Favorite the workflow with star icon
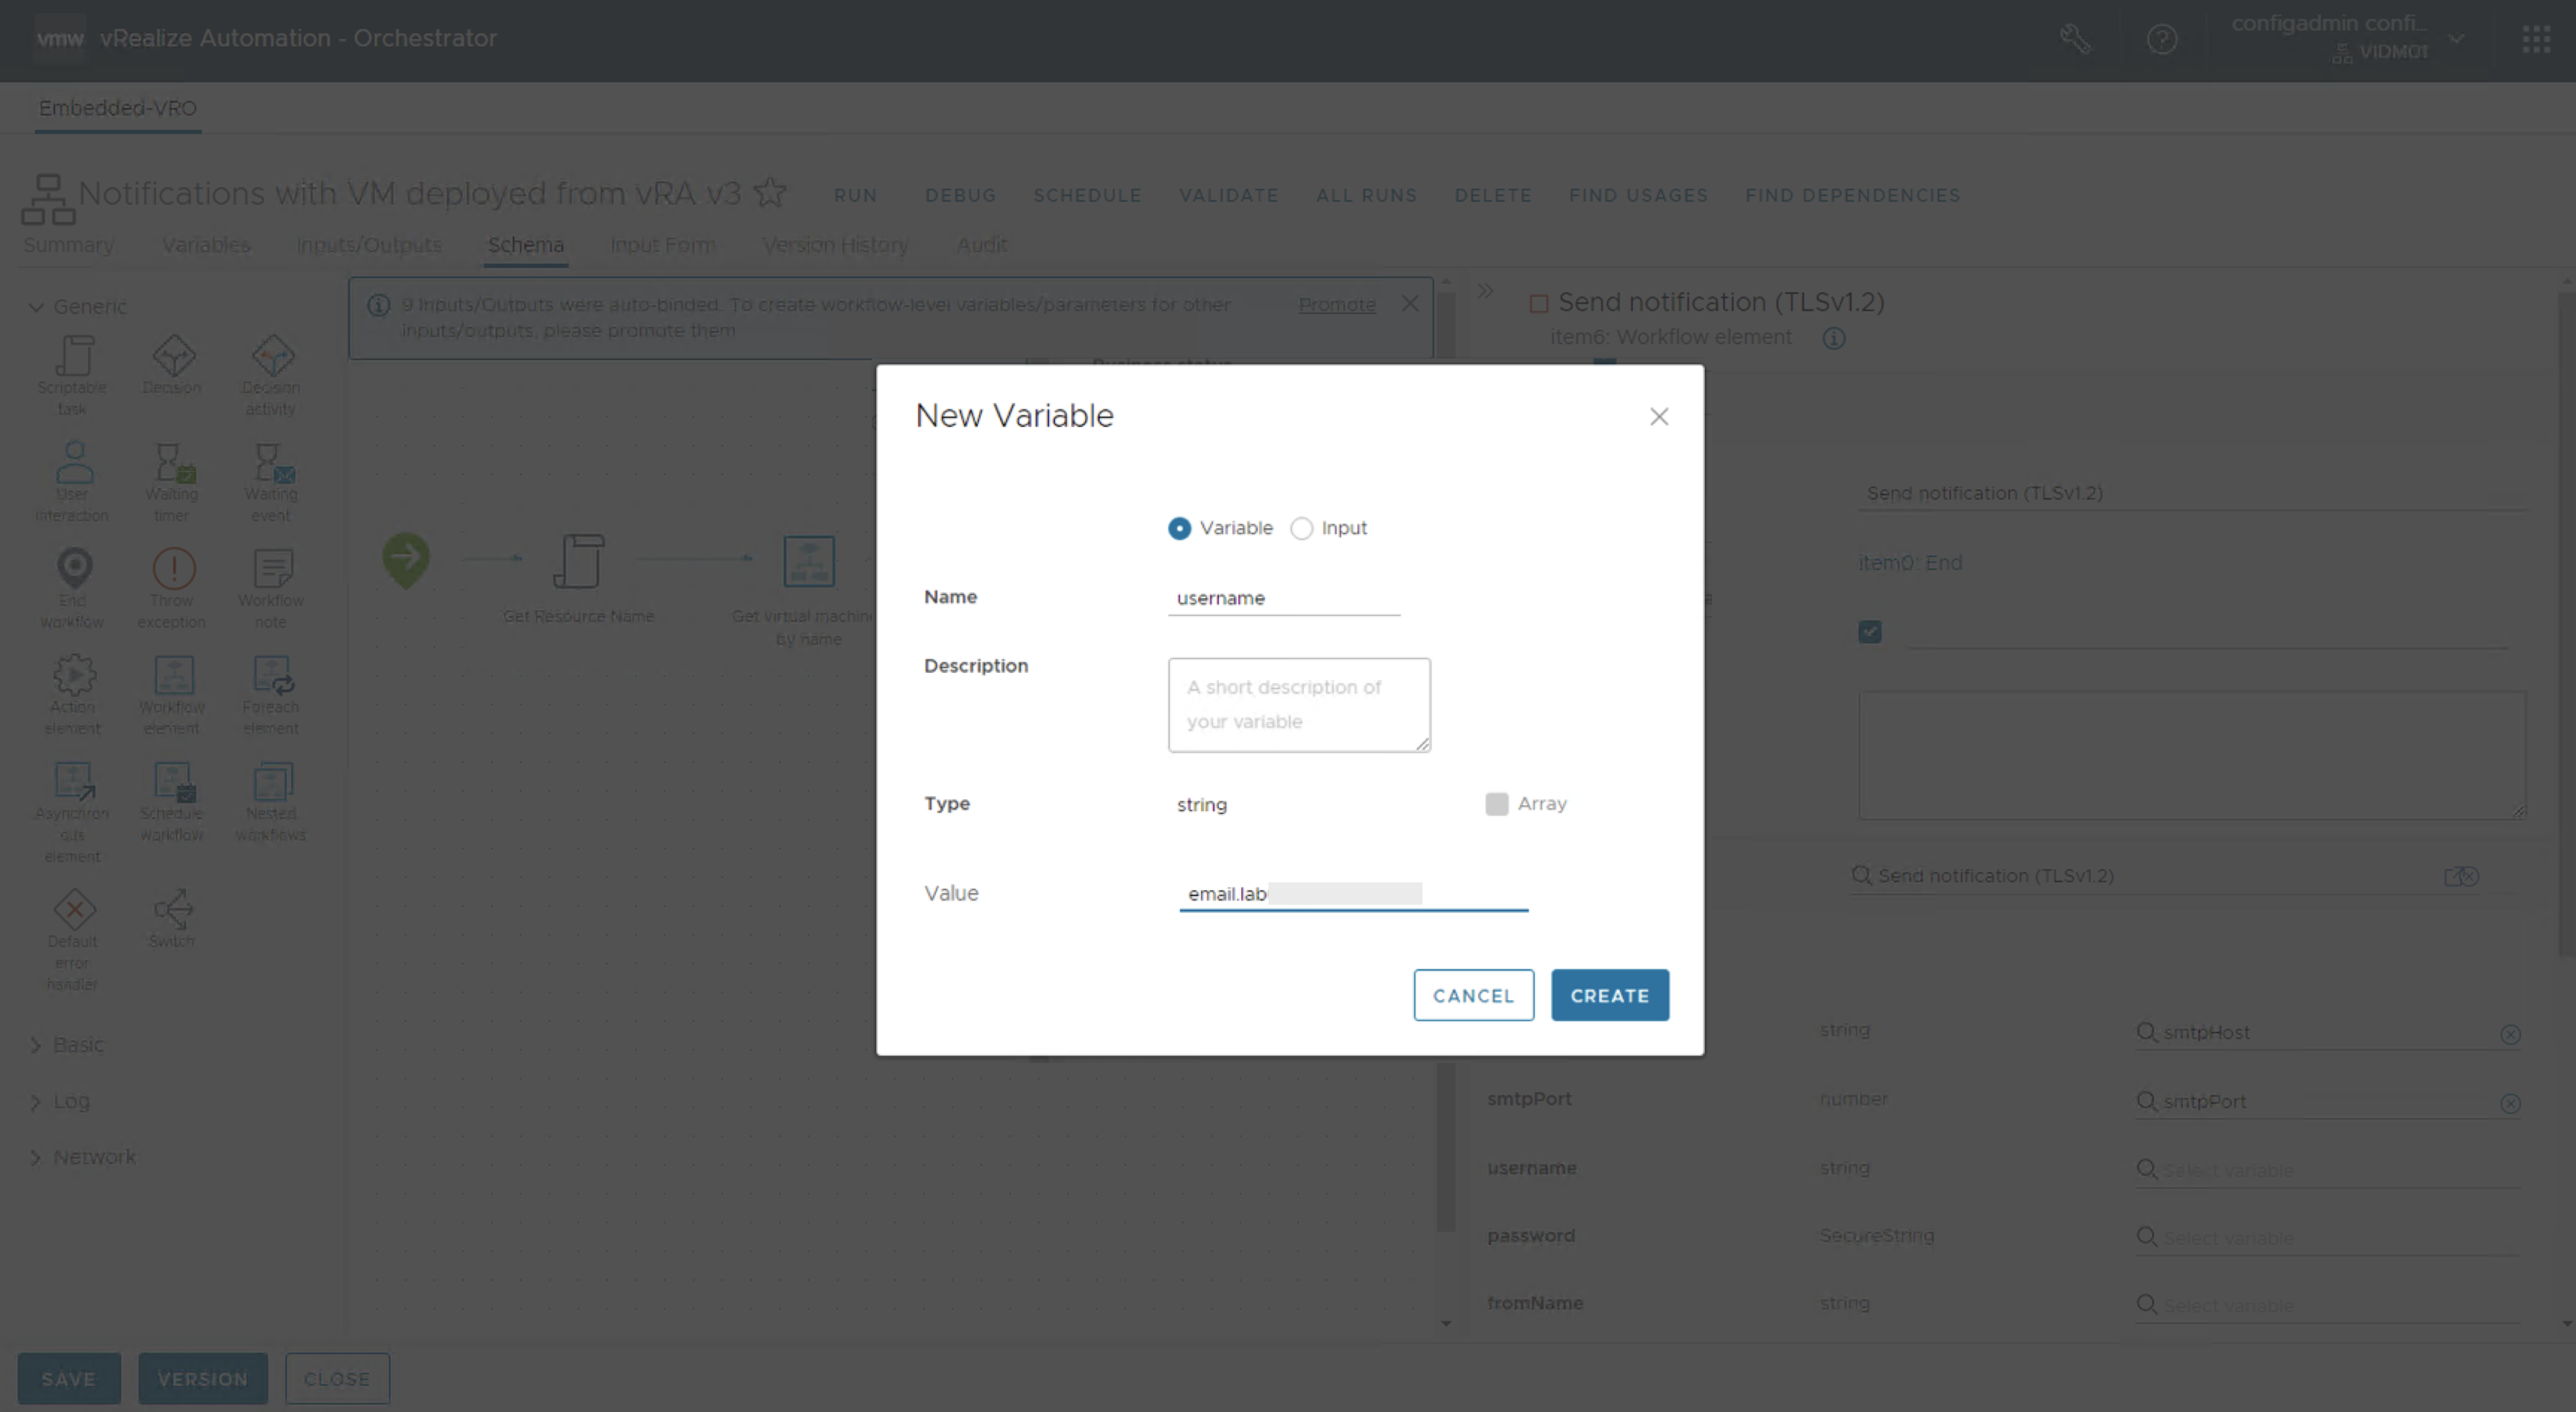This screenshot has height=1412, width=2576. [x=770, y=192]
